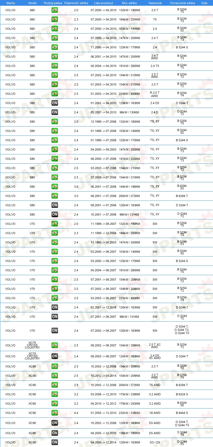Image resolution: width=213 pixels, height=447 pixels.
Task: Click PB icon in XC90 10.2012 -> 09.2014 row
Action: coord(54,376)
